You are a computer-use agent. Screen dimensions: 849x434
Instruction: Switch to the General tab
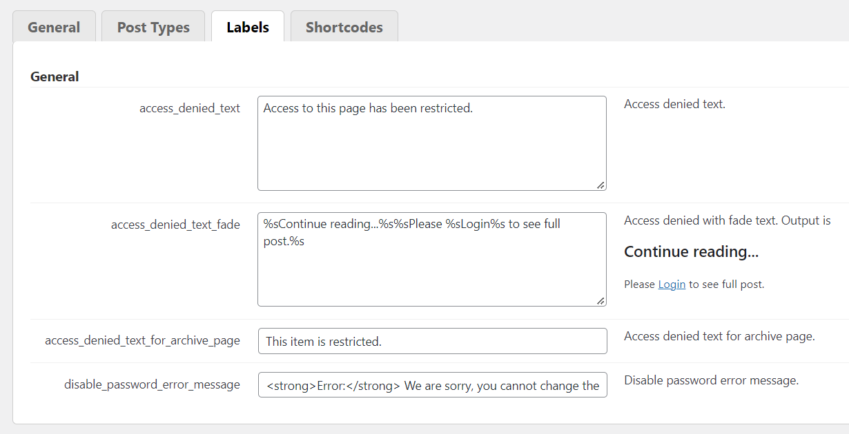pyautogui.click(x=54, y=28)
